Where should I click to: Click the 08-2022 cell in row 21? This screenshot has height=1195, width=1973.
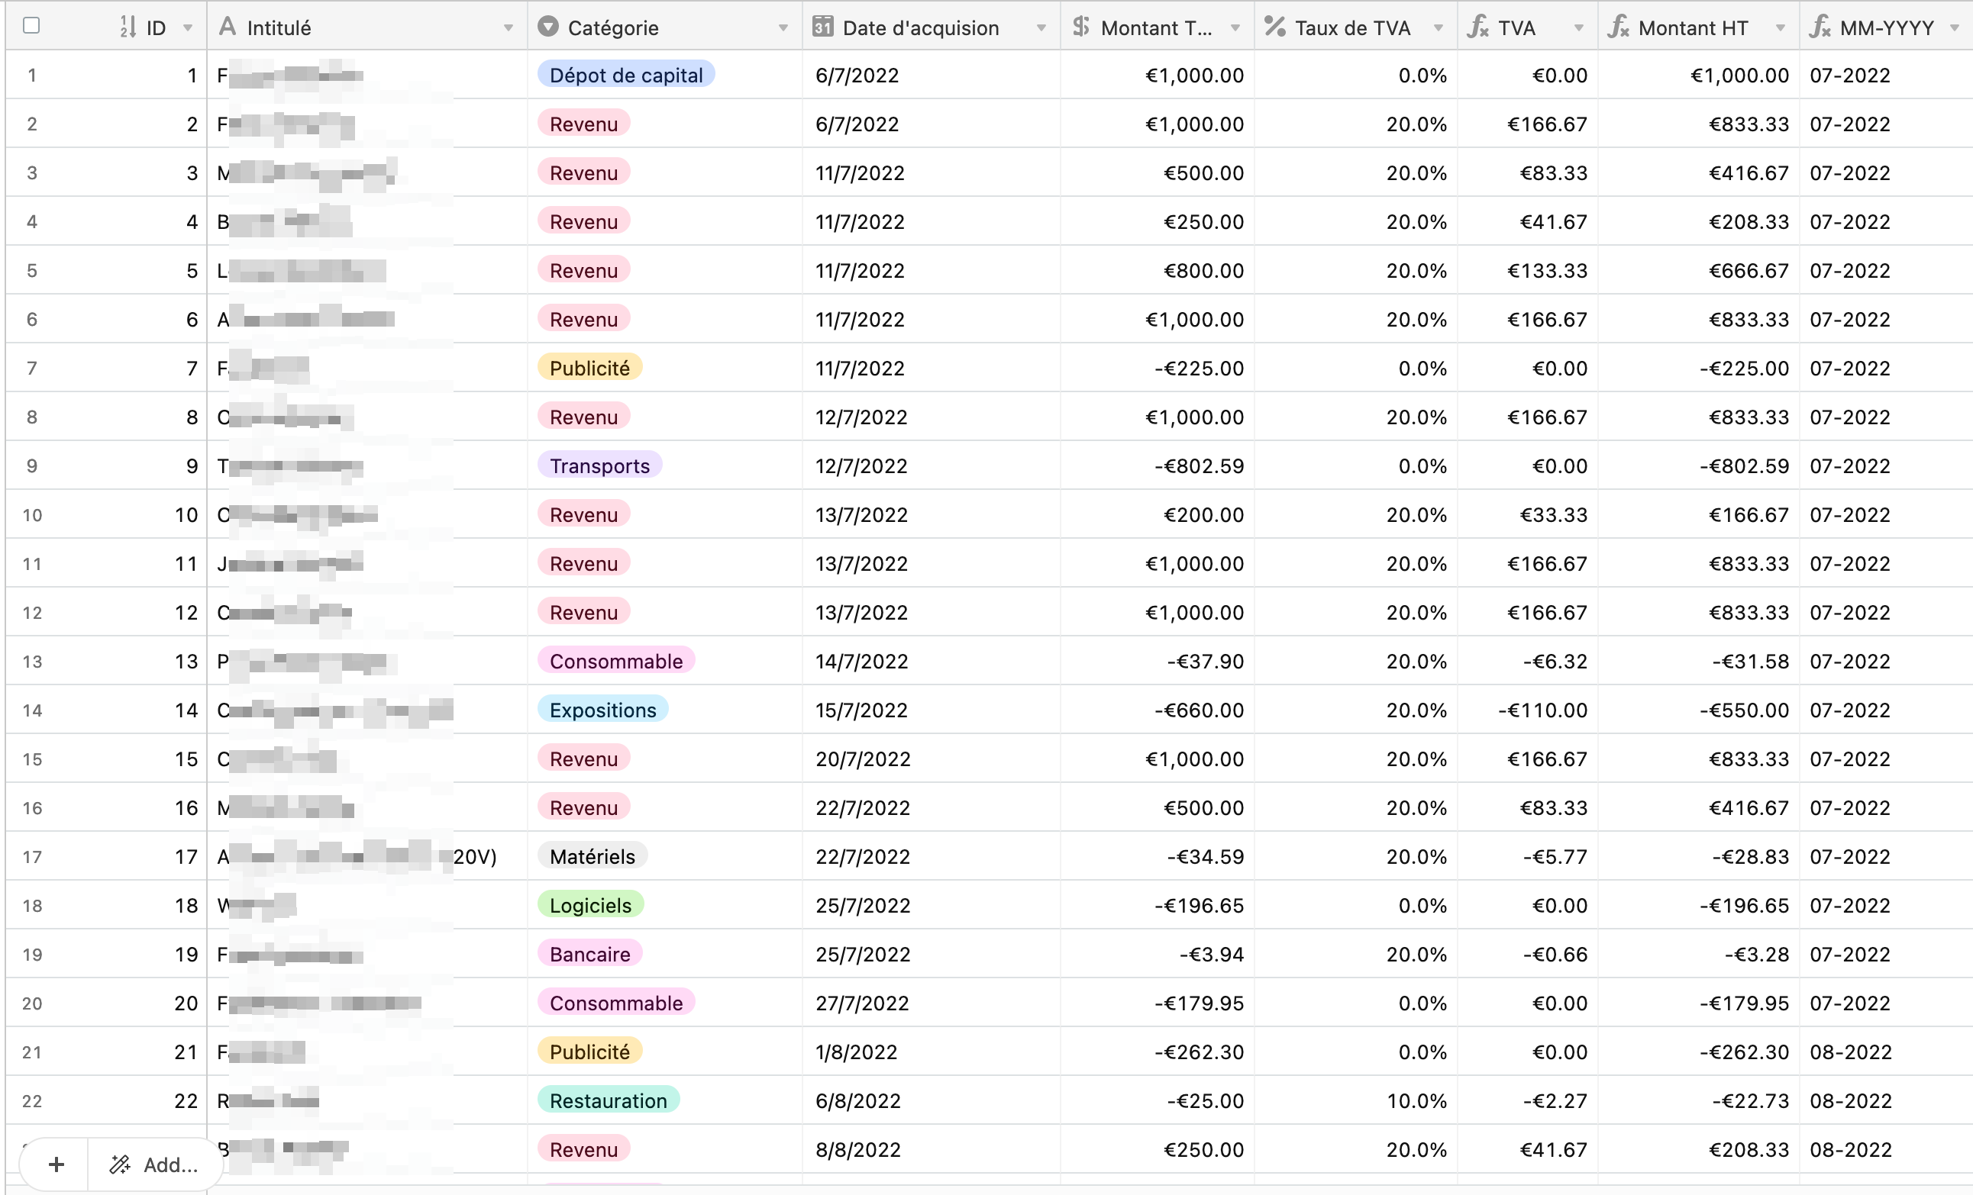tap(1887, 1052)
